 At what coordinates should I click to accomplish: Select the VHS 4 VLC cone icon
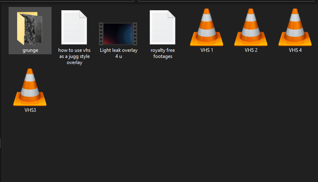295,27
